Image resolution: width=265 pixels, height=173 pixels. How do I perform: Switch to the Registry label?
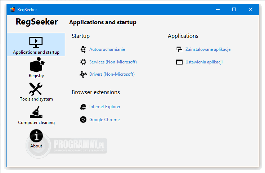[x=36, y=76]
